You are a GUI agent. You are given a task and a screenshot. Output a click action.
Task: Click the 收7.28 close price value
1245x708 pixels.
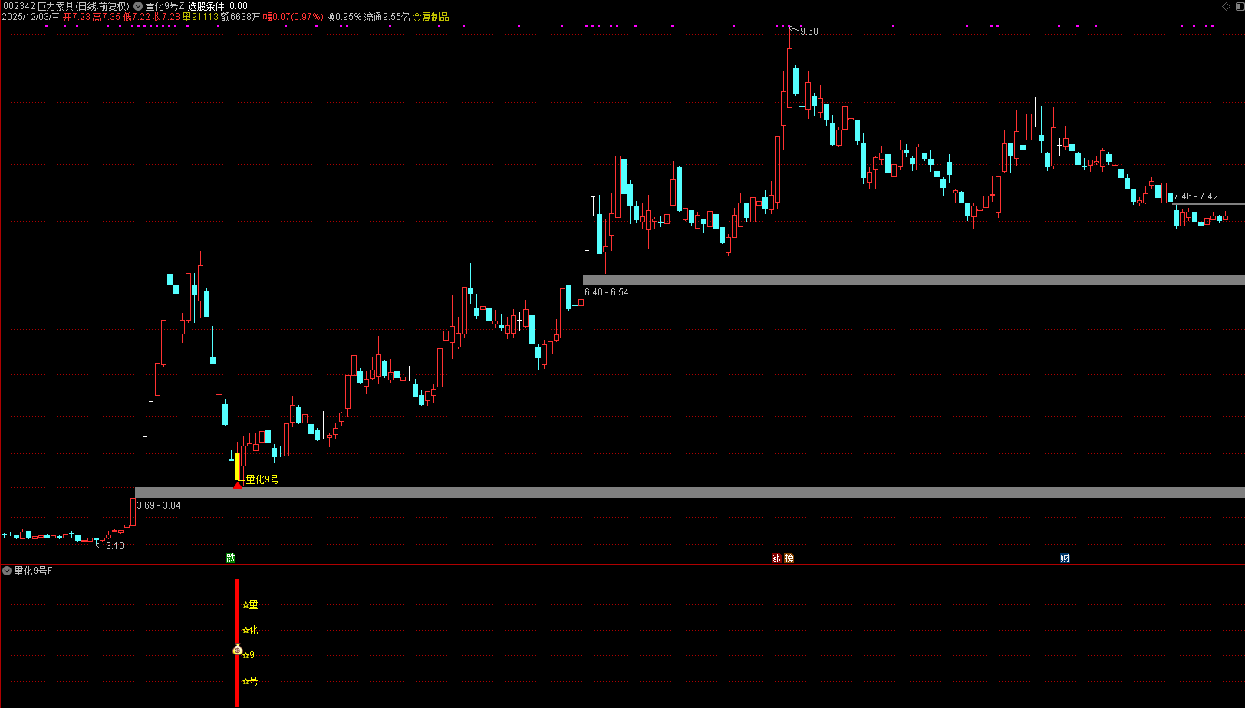(166, 17)
